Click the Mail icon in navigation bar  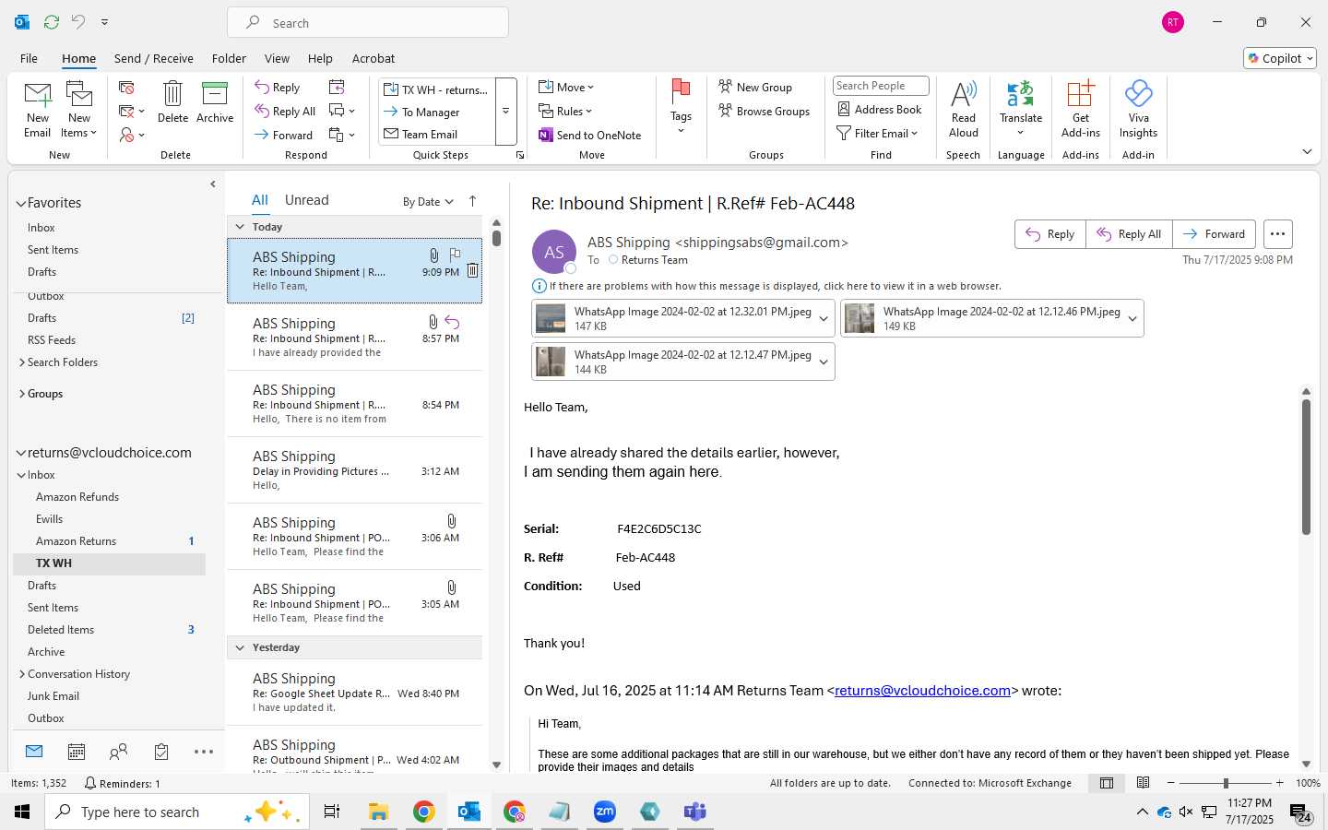[34, 752]
